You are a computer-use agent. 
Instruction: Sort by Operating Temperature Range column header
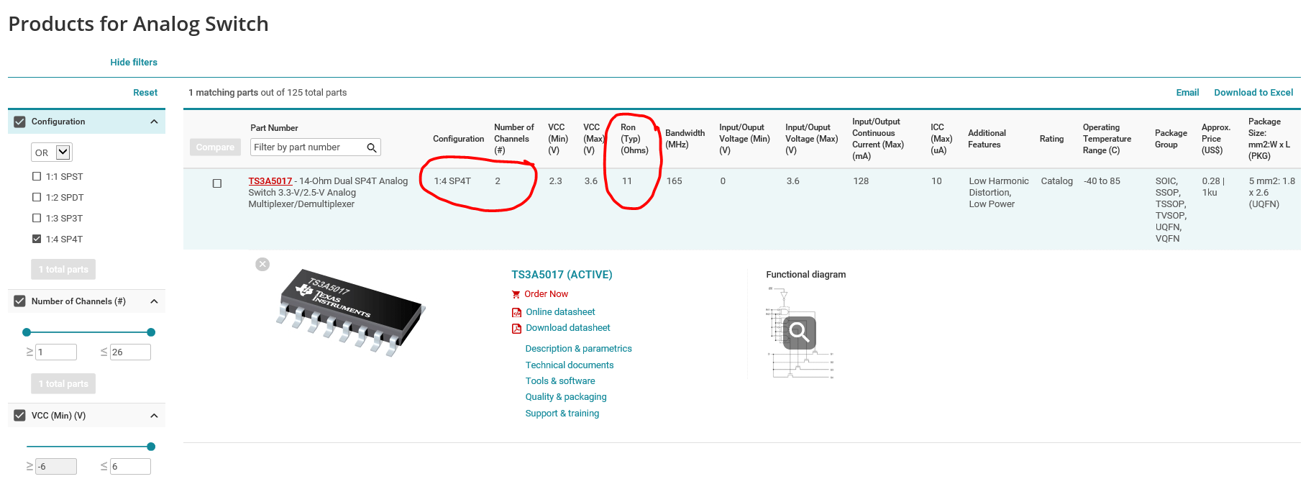[1107, 139]
